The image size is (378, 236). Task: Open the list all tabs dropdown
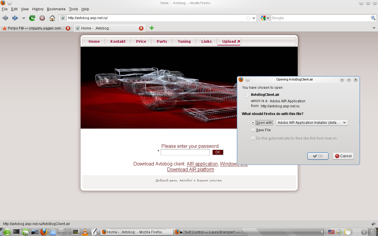click(374, 28)
